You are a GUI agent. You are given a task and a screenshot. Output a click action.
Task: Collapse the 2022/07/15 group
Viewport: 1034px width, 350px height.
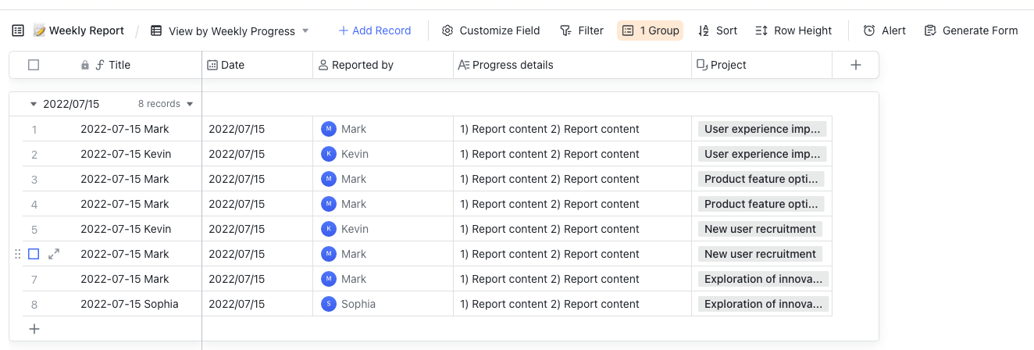pos(34,104)
